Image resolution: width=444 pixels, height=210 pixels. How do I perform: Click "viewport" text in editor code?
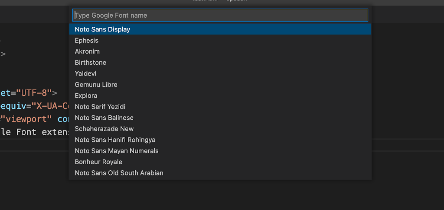click(26, 119)
